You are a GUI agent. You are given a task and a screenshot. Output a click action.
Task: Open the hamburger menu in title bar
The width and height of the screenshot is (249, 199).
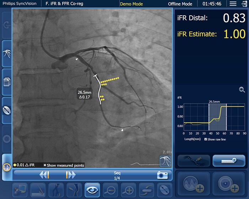coord(233,4)
